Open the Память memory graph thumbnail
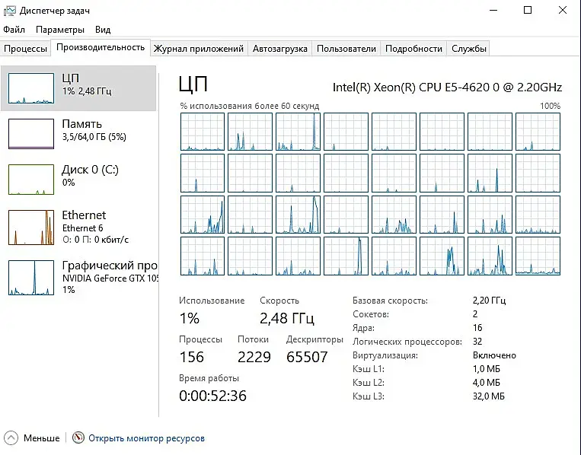The image size is (581, 455). (31, 134)
